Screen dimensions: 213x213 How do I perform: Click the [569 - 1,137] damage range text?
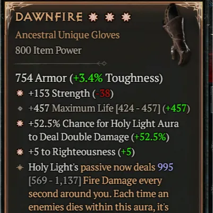coord(55,181)
